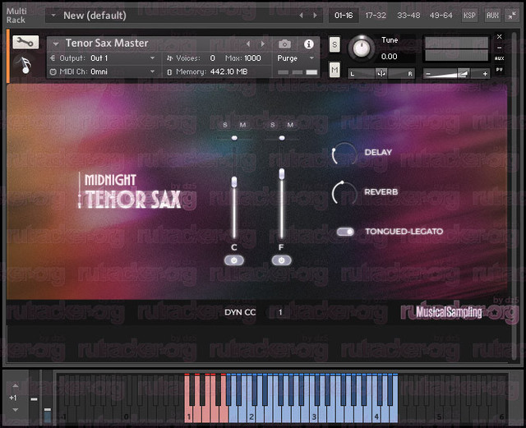
Task: Increase volume with the plus button
Action: coord(485,73)
